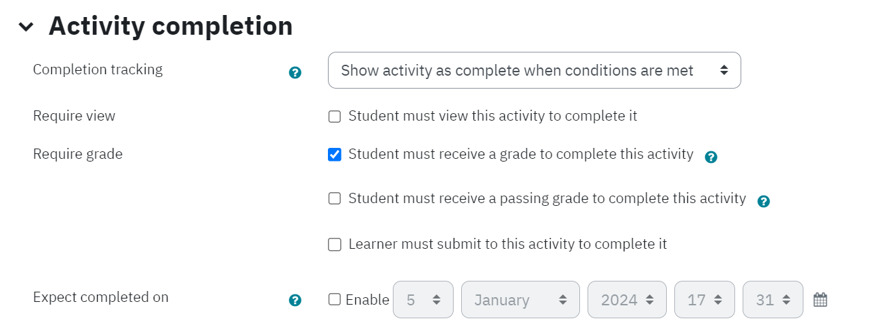Screen dimensions: 882x336
Task: Open help for Completion tracking
Action: (x=295, y=73)
